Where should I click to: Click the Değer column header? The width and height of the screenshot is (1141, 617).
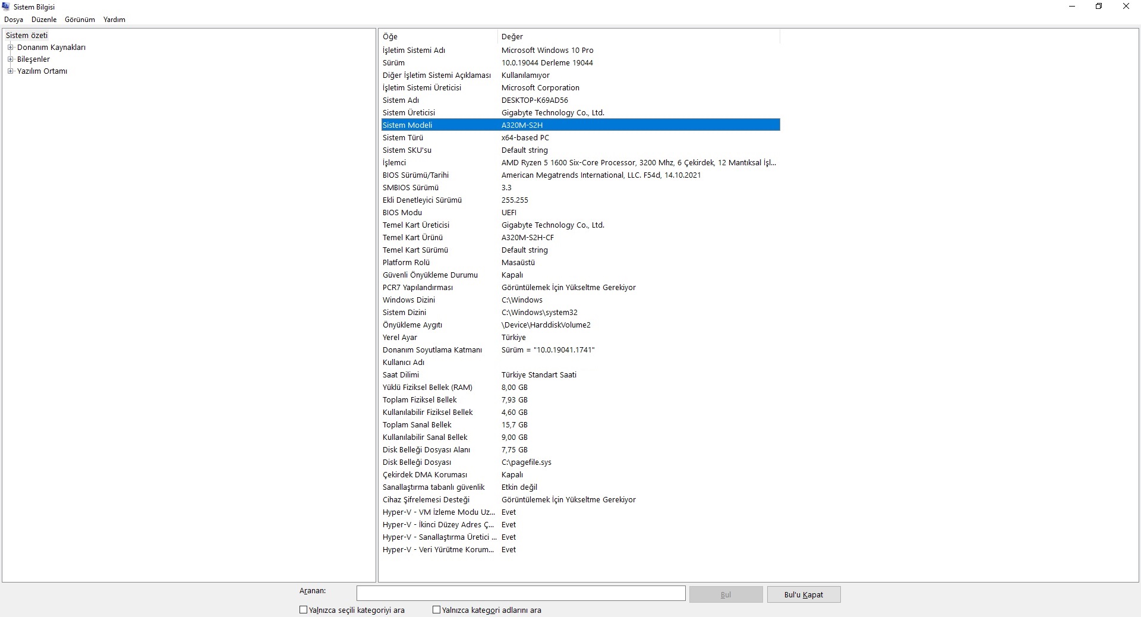[x=637, y=37]
